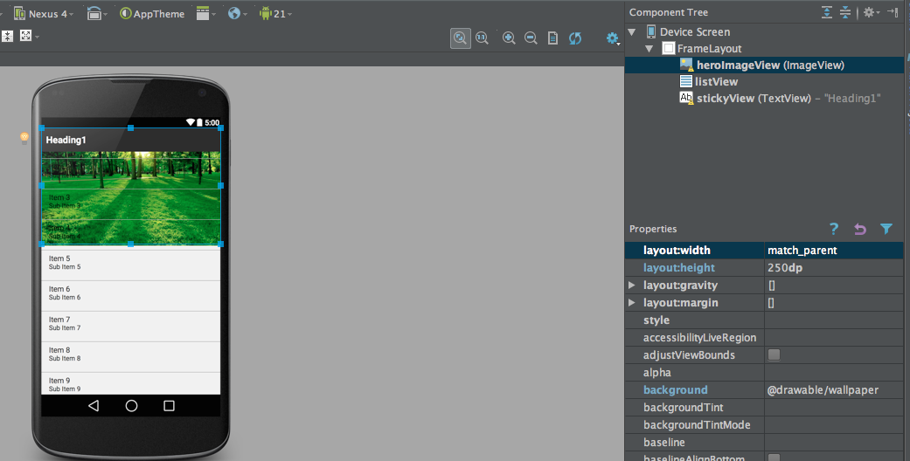Click the Zoom to Fit icon
The width and height of the screenshot is (910, 461).
coord(460,38)
